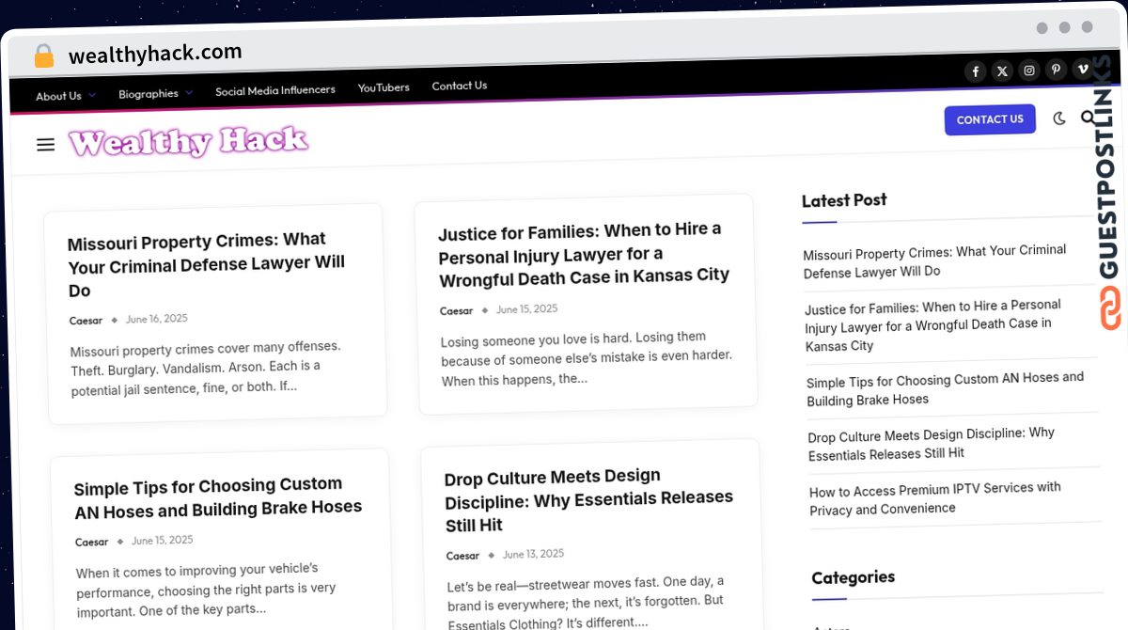The width and height of the screenshot is (1128, 630).
Task: Click author Caesar on Drop Culture card
Action: 462,556
